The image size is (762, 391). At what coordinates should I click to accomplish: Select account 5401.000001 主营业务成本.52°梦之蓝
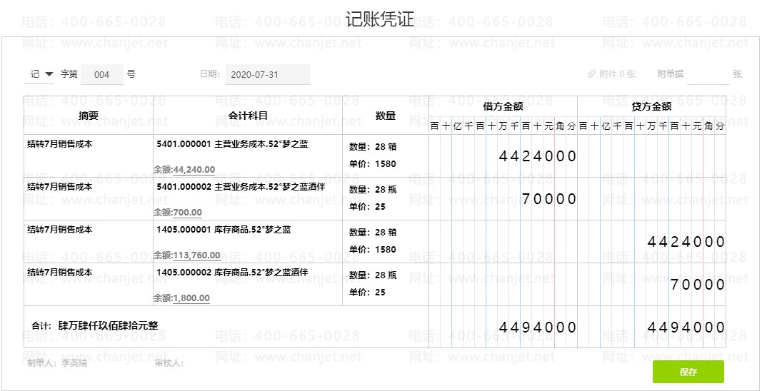[232, 144]
